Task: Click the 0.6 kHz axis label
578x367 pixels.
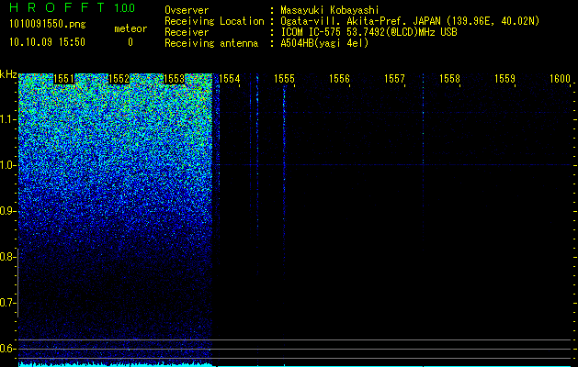Action: (x=7, y=349)
